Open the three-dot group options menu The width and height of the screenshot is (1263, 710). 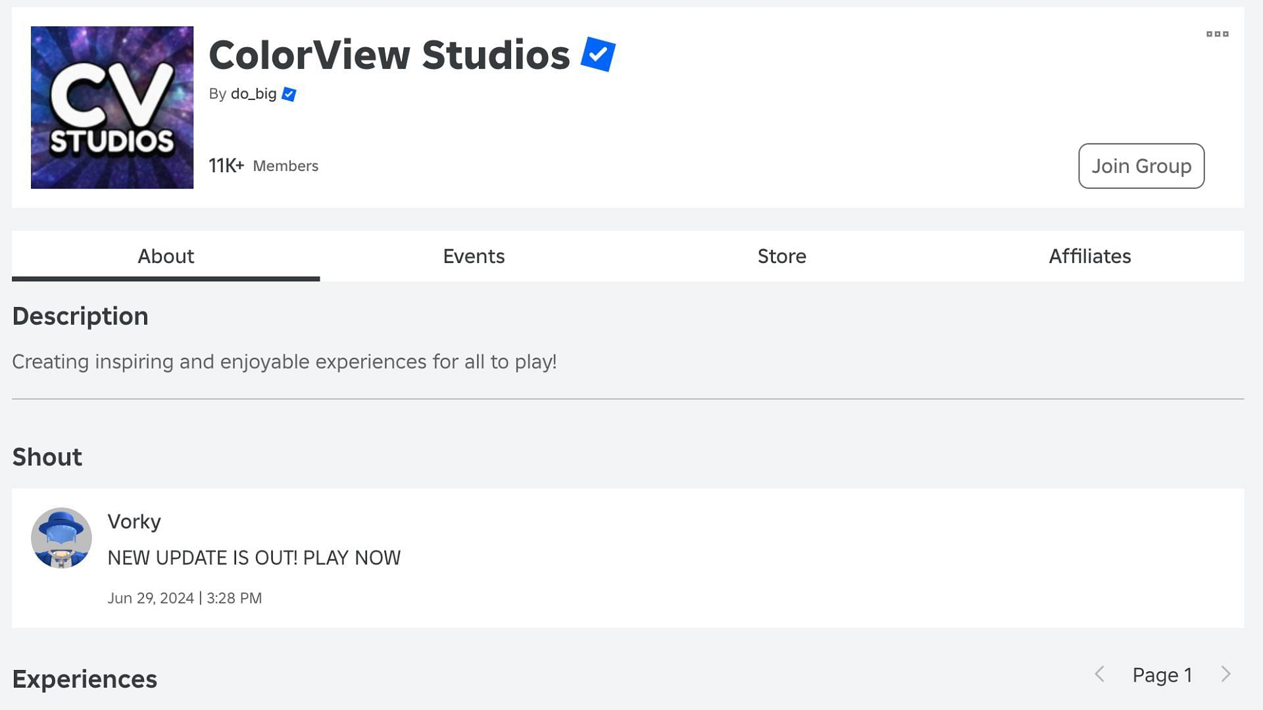pyautogui.click(x=1217, y=34)
